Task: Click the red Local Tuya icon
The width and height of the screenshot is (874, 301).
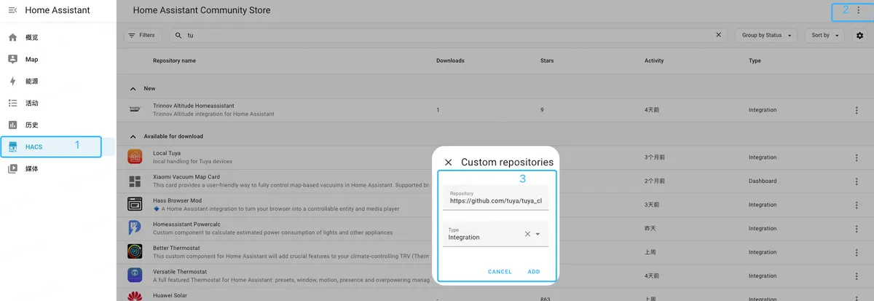Action: (135, 157)
